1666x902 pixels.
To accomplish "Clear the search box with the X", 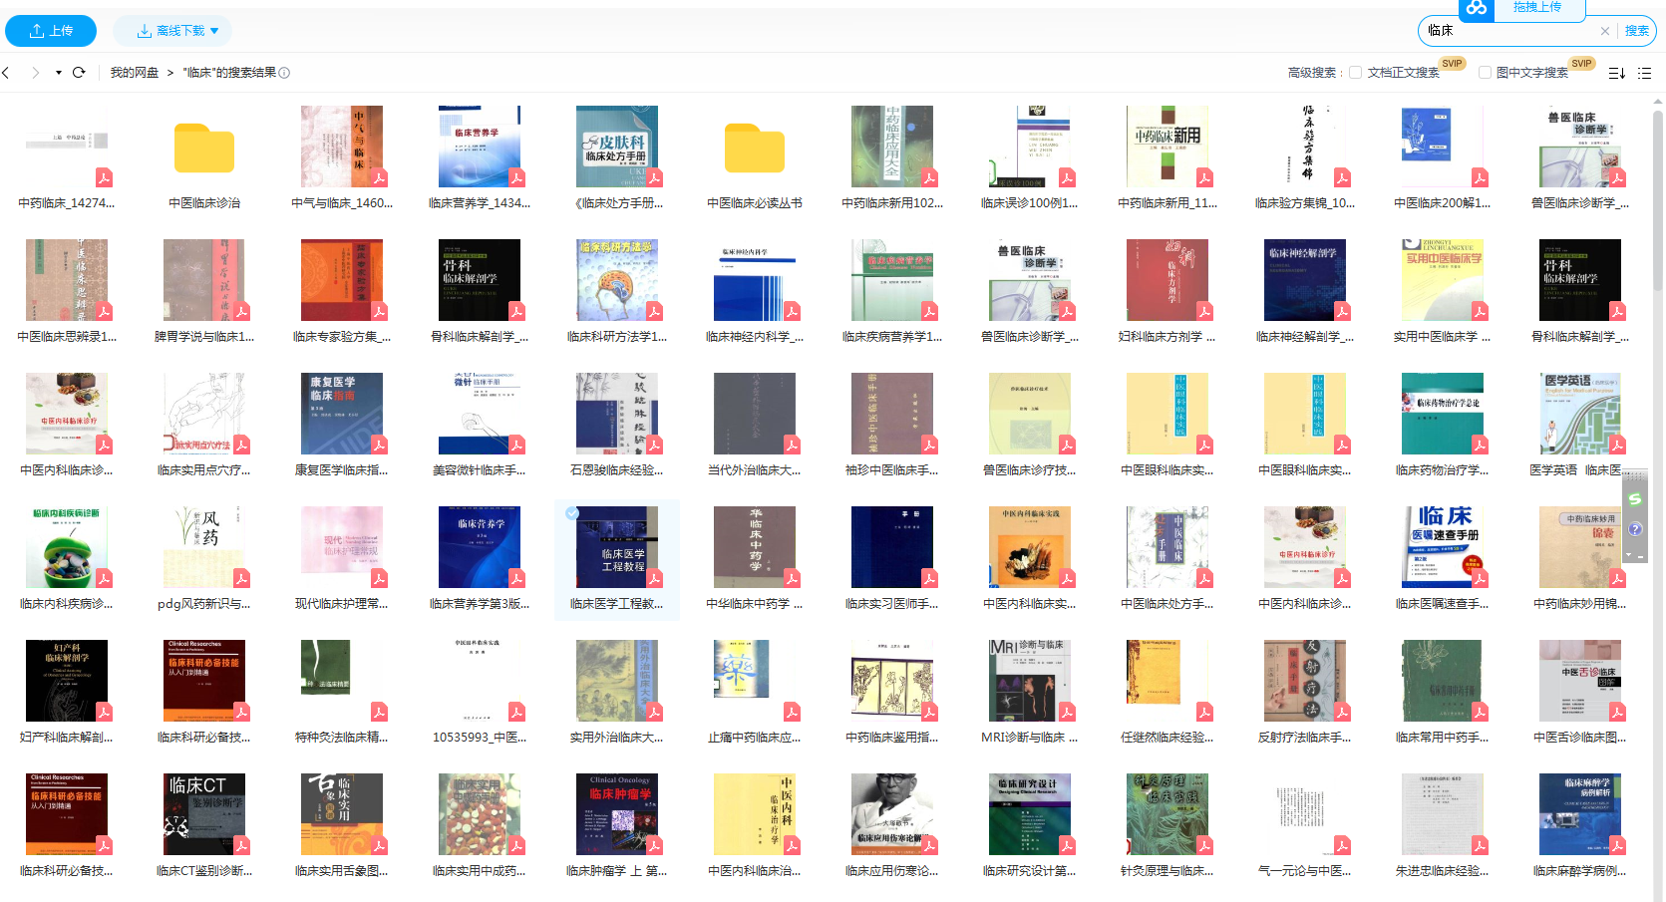I will coord(1604,31).
